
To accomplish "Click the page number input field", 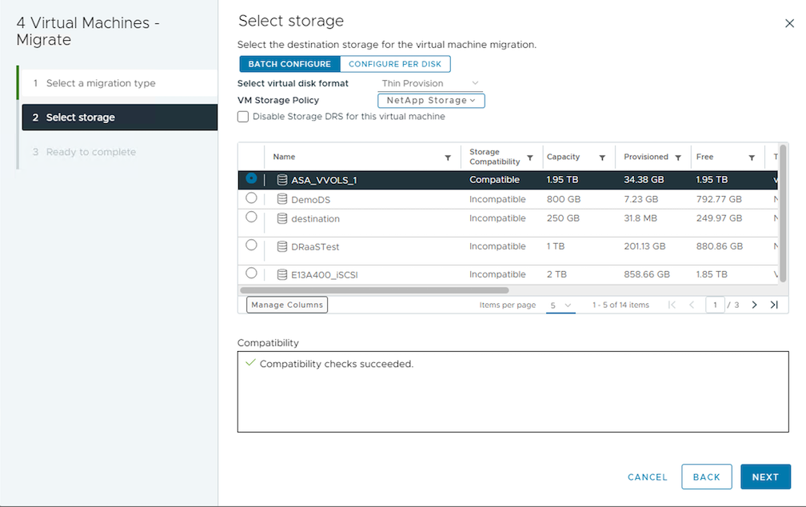I will click(715, 305).
